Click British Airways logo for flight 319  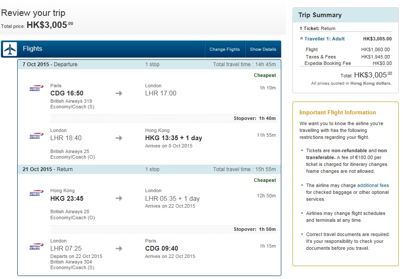36,88
